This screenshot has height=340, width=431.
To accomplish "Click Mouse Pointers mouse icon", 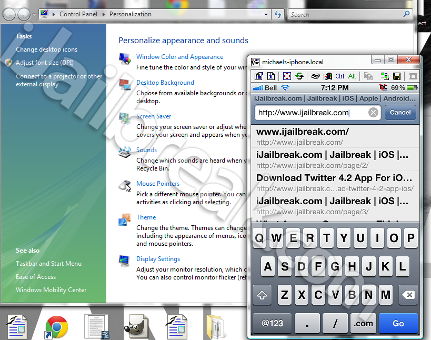I will [x=125, y=186].
